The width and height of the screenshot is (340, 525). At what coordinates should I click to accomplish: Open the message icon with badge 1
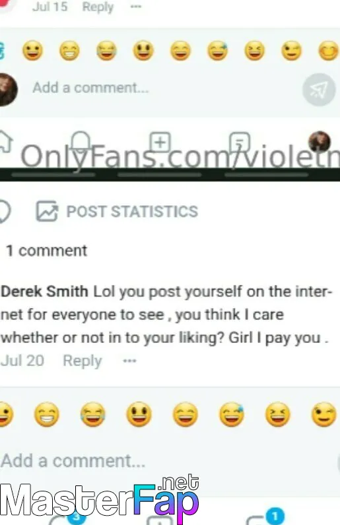(x=265, y=517)
